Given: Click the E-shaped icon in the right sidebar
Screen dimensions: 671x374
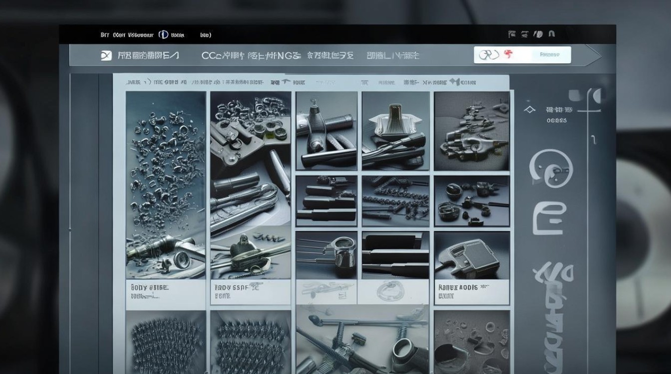Looking at the screenshot, I should click(x=549, y=218).
